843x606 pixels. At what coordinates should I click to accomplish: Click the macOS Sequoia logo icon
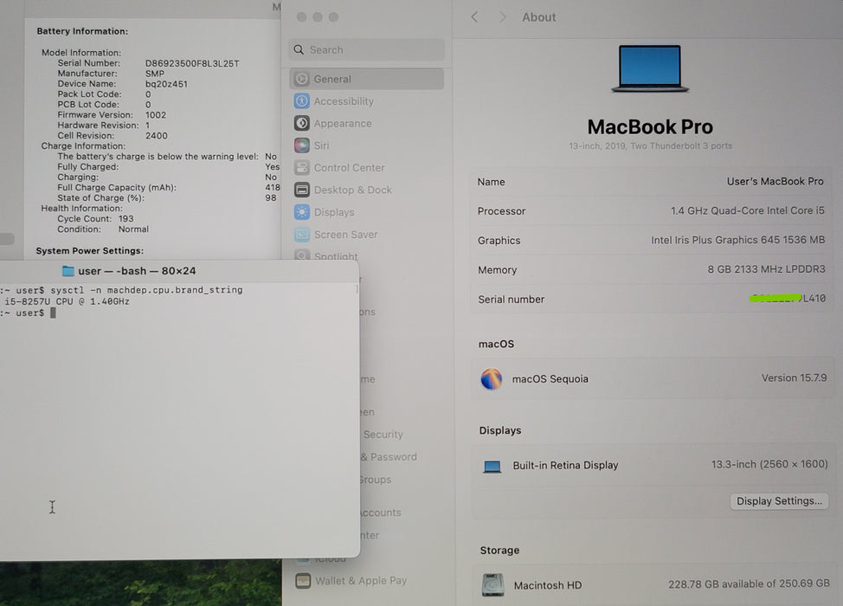pyautogui.click(x=492, y=378)
